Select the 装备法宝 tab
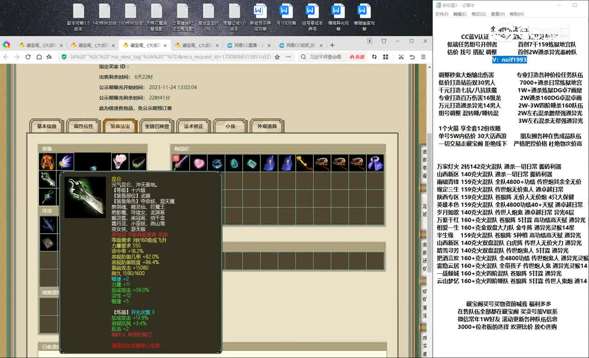 tap(120, 126)
